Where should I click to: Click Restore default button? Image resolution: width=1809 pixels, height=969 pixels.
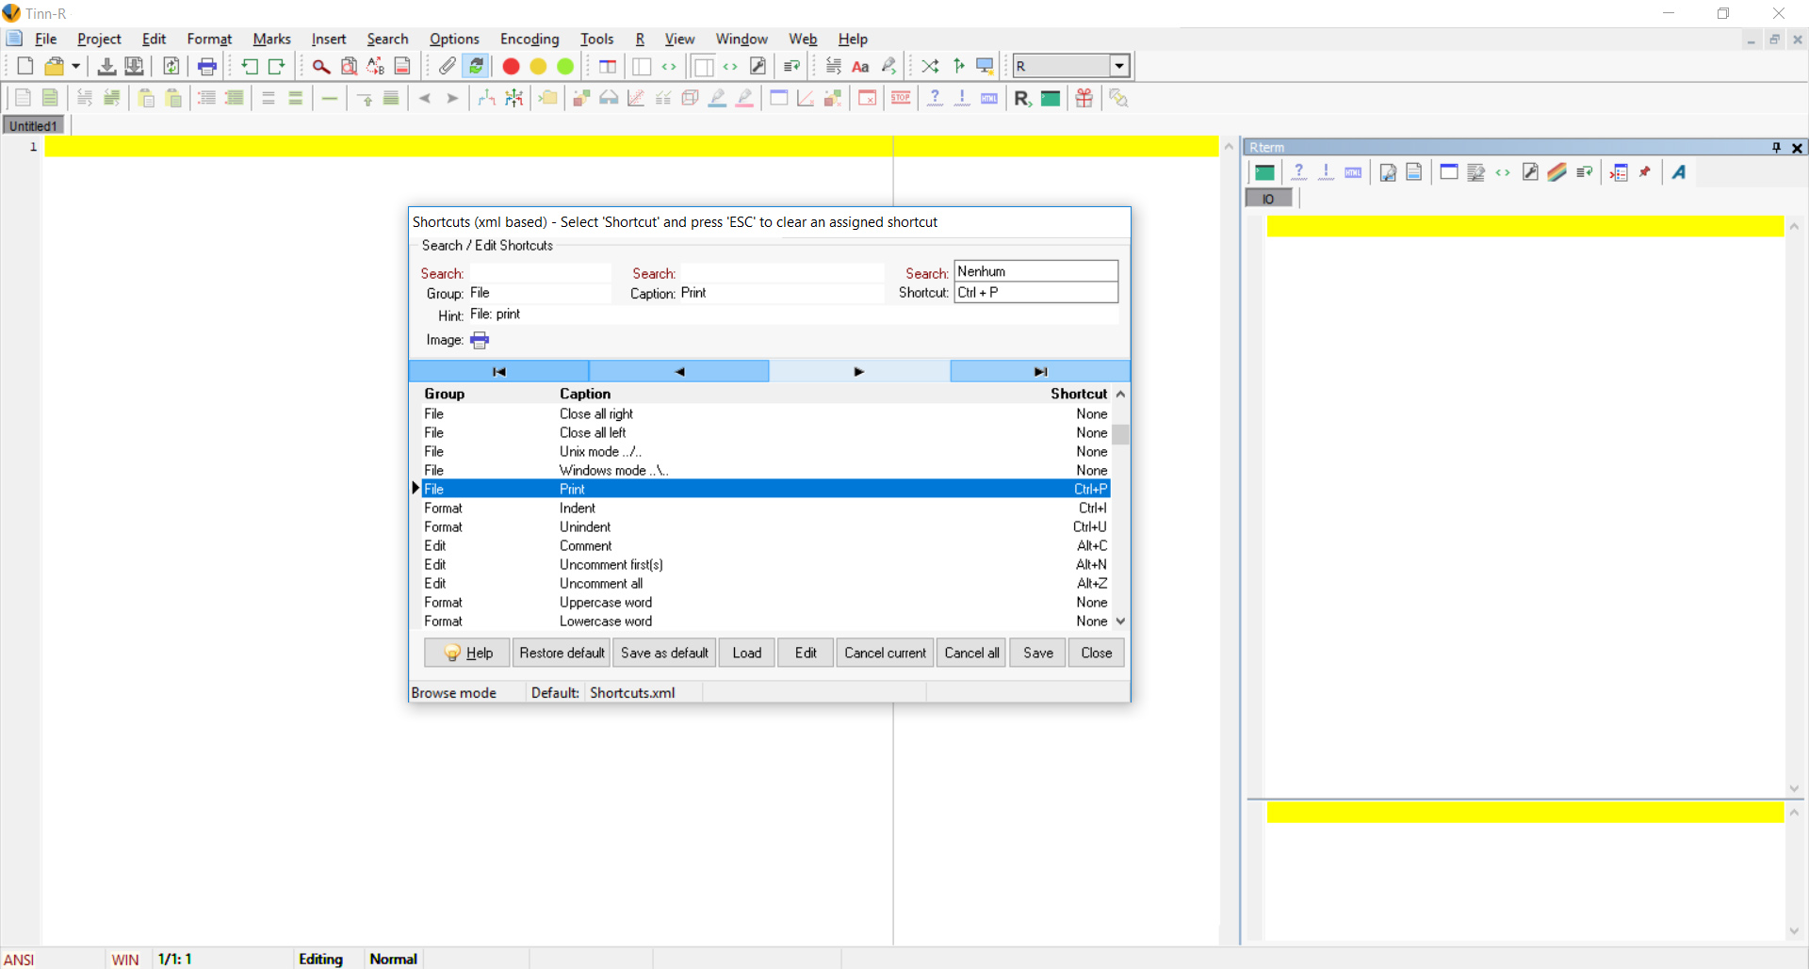click(562, 653)
